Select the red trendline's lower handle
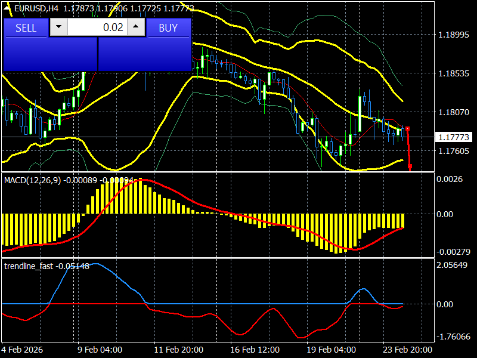 [x=410, y=166]
